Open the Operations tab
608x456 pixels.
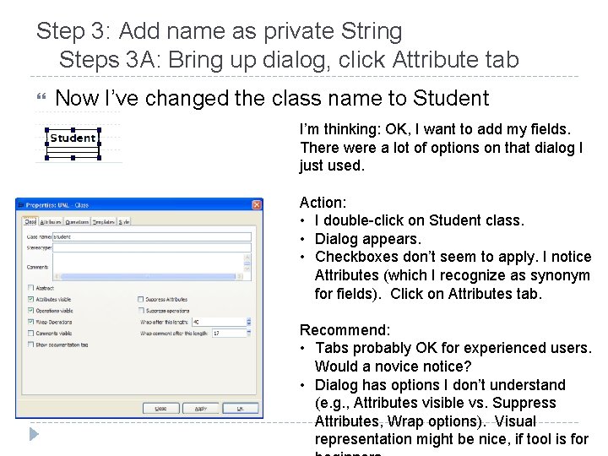click(77, 222)
